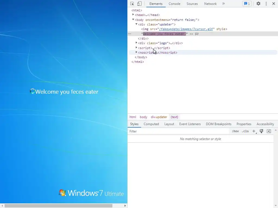
Task: Click the styles pane scroll up arrow
Action: (276, 130)
